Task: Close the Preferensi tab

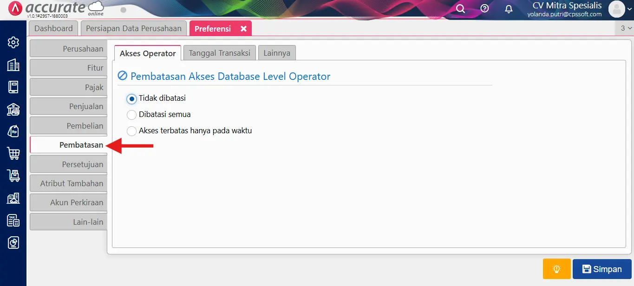Action: click(243, 29)
